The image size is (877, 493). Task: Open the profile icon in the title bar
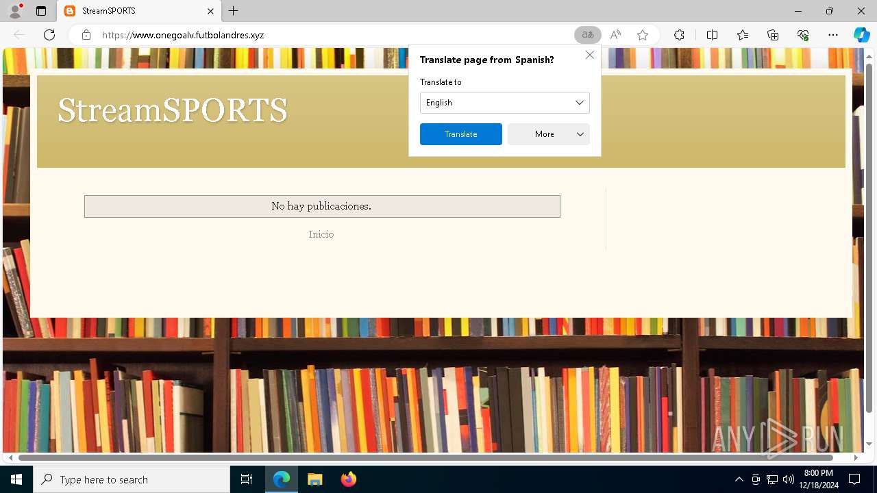click(x=15, y=11)
